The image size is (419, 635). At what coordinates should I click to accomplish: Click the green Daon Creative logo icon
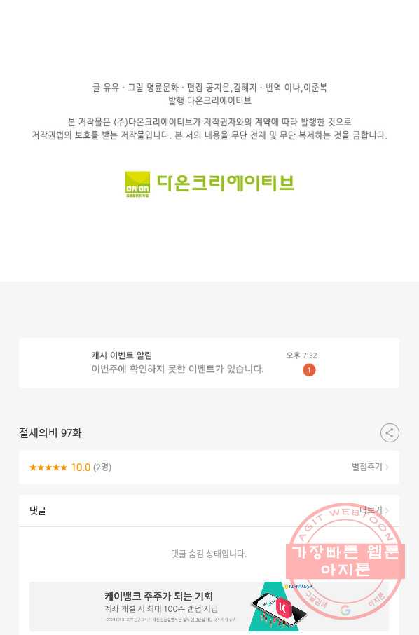coord(137,184)
